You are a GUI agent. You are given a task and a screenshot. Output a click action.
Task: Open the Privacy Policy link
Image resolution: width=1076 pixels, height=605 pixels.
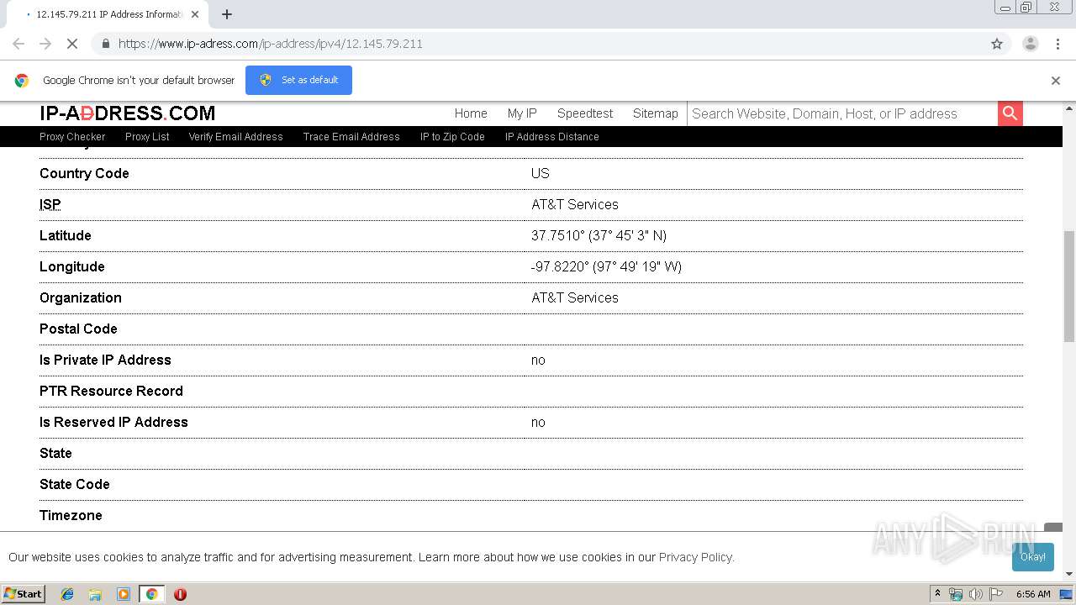pyautogui.click(x=695, y=557)
